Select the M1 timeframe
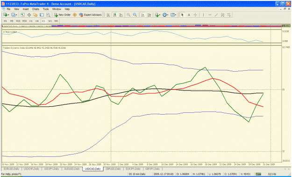This screenshot has height=177, width=292. point(6,21)
